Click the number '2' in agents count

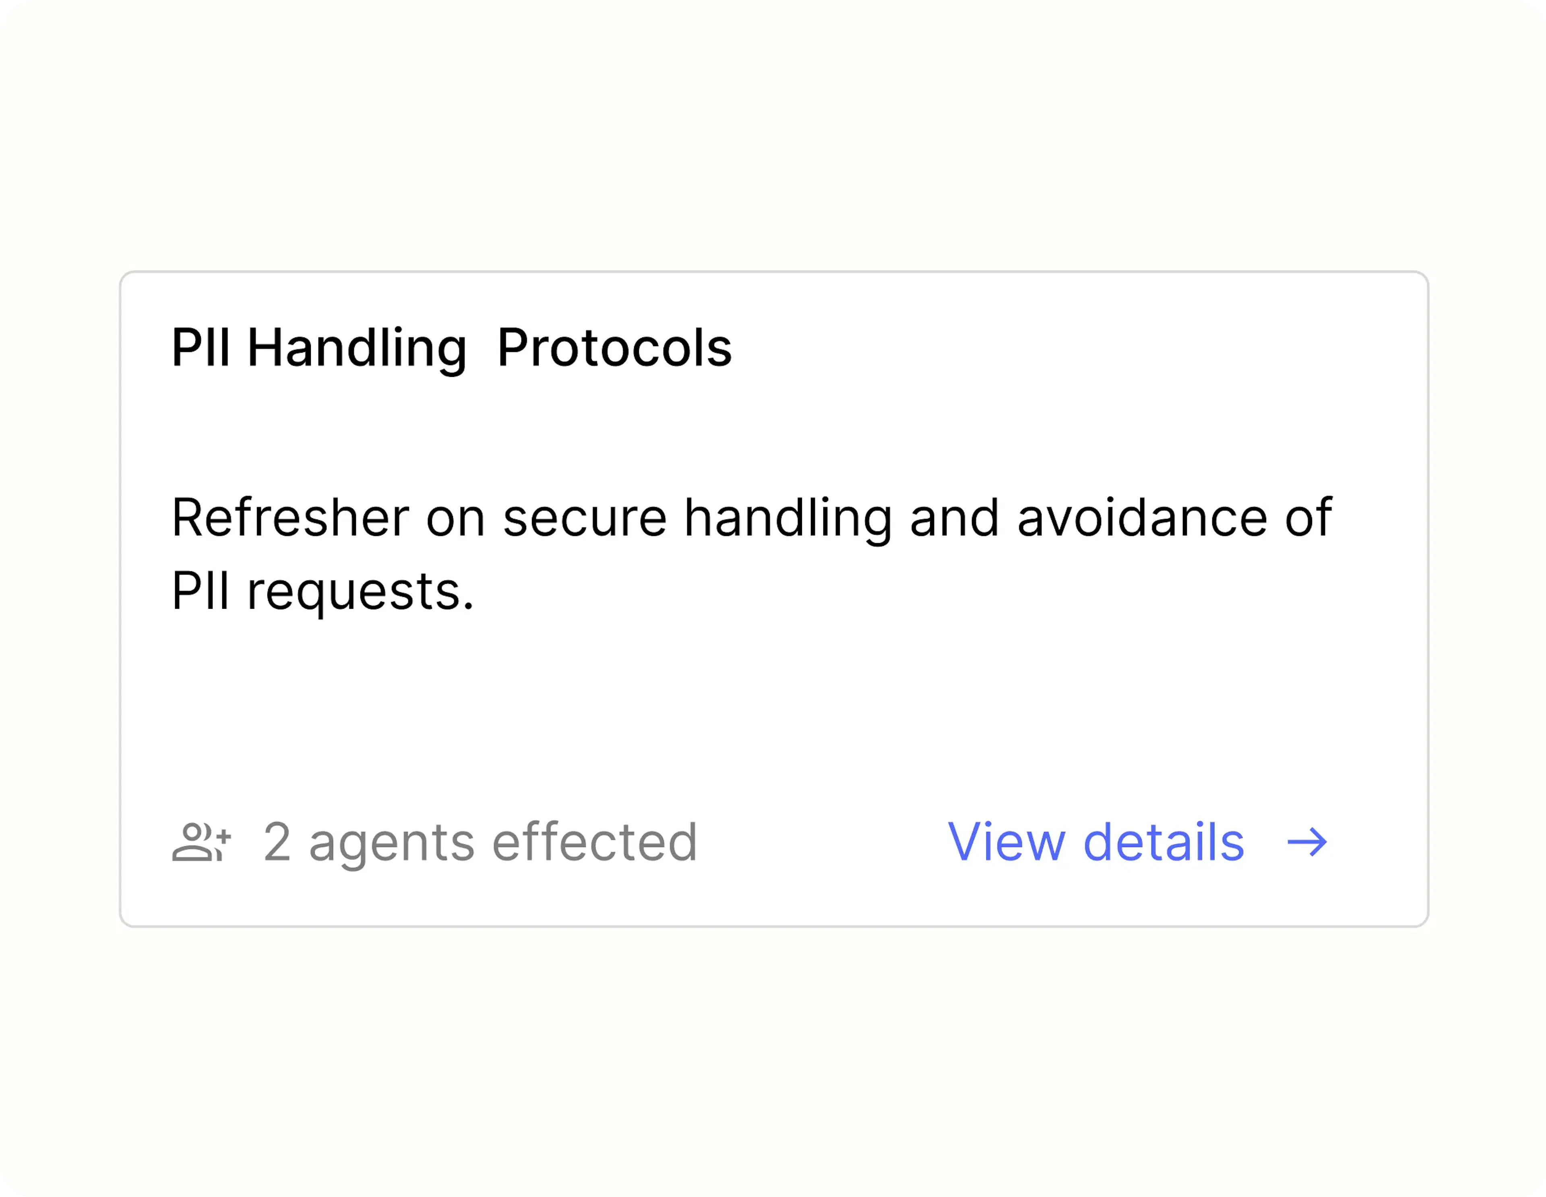[277, 842]
